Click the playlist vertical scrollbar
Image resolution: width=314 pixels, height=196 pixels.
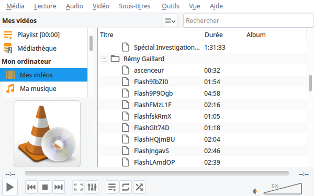(x=310, y=83)
